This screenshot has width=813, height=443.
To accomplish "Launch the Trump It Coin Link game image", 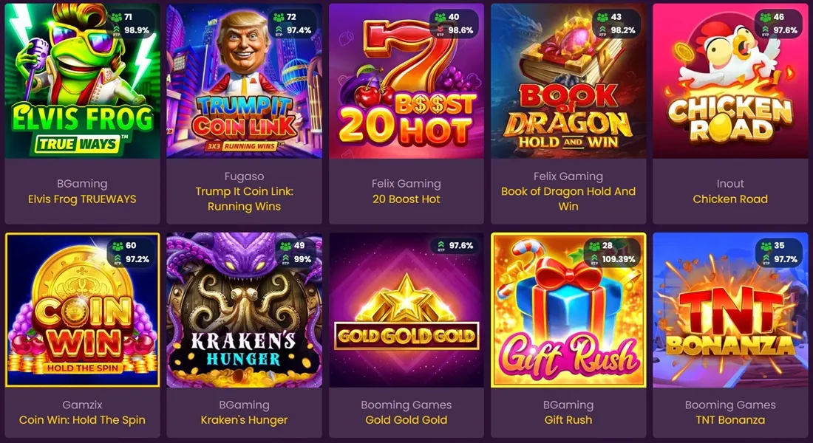I will pyautogui.click(x=244, y=80).
